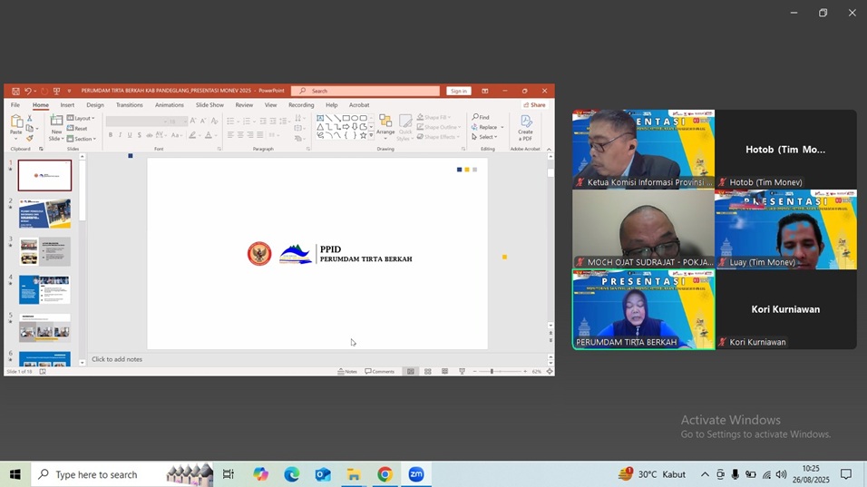Open the Select dropdown
Image resolution: width=867 pixels, height=487 pixels.
[x=484, y=137]
